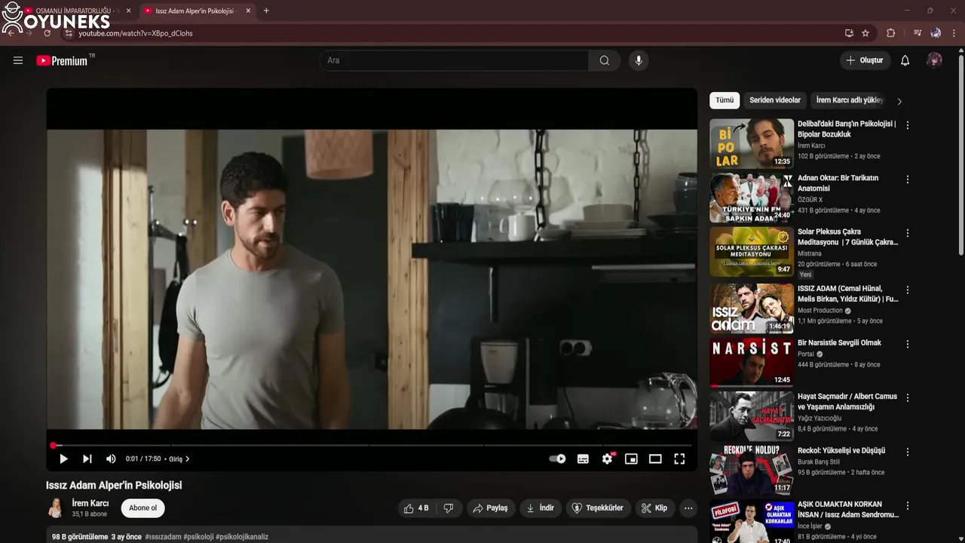Viewport: 965px width, 543px height.
Task: Open a new browser tab
Action: click(x=266, y=11)
